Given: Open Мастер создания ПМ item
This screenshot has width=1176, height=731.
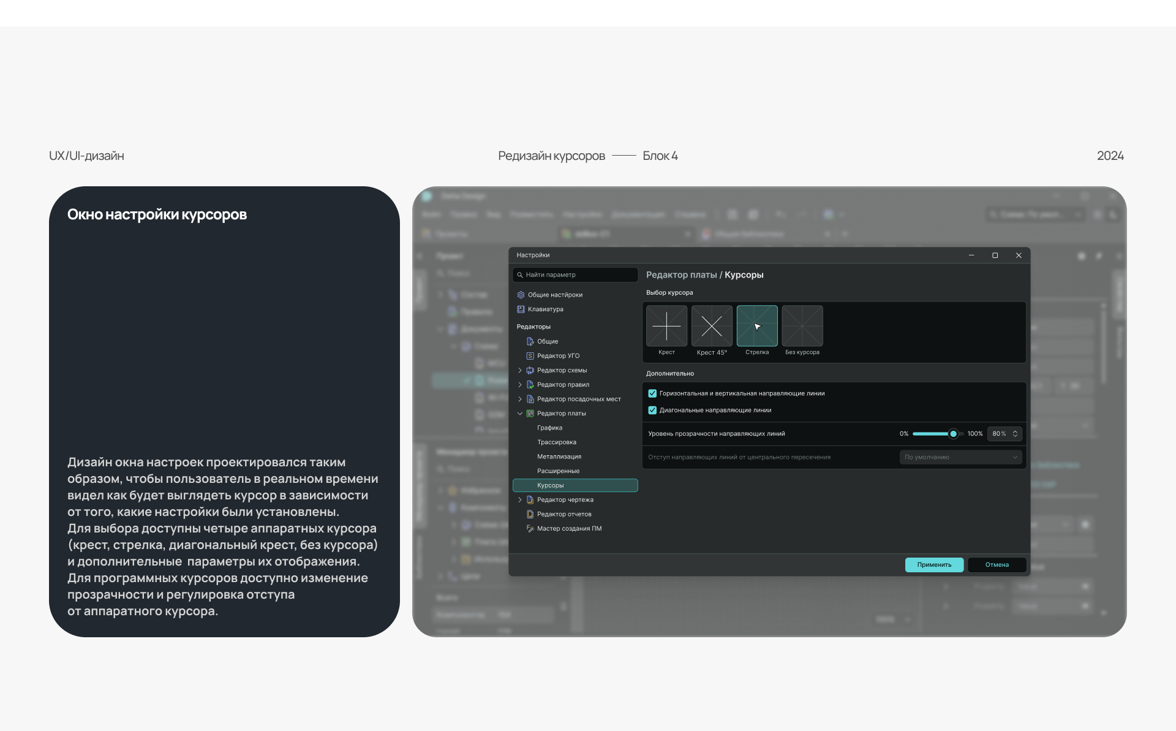Looking at the screenshot, I should pyautogui.click(x=568, y=529).
